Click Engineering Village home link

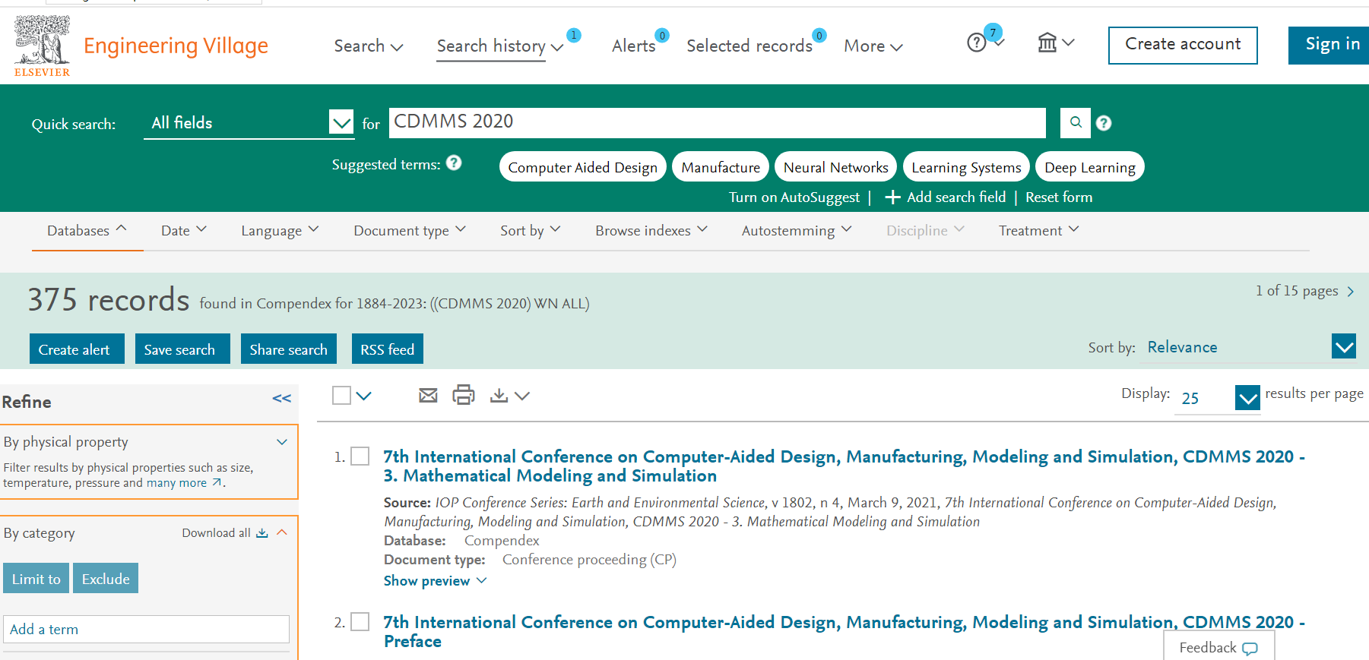pos(176,46)
